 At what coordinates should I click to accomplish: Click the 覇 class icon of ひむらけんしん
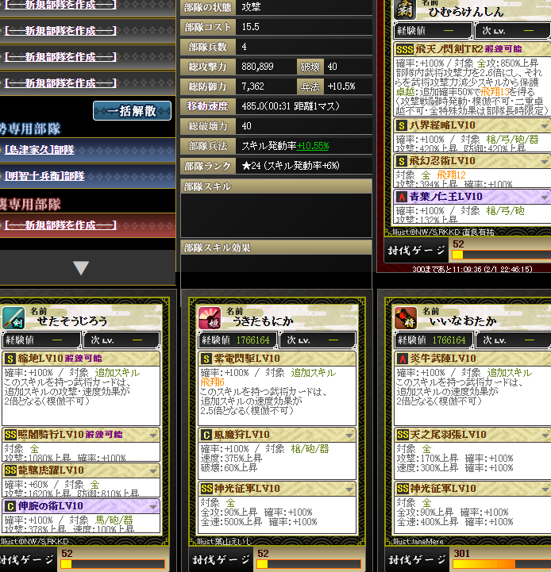(x=405, y=10)
